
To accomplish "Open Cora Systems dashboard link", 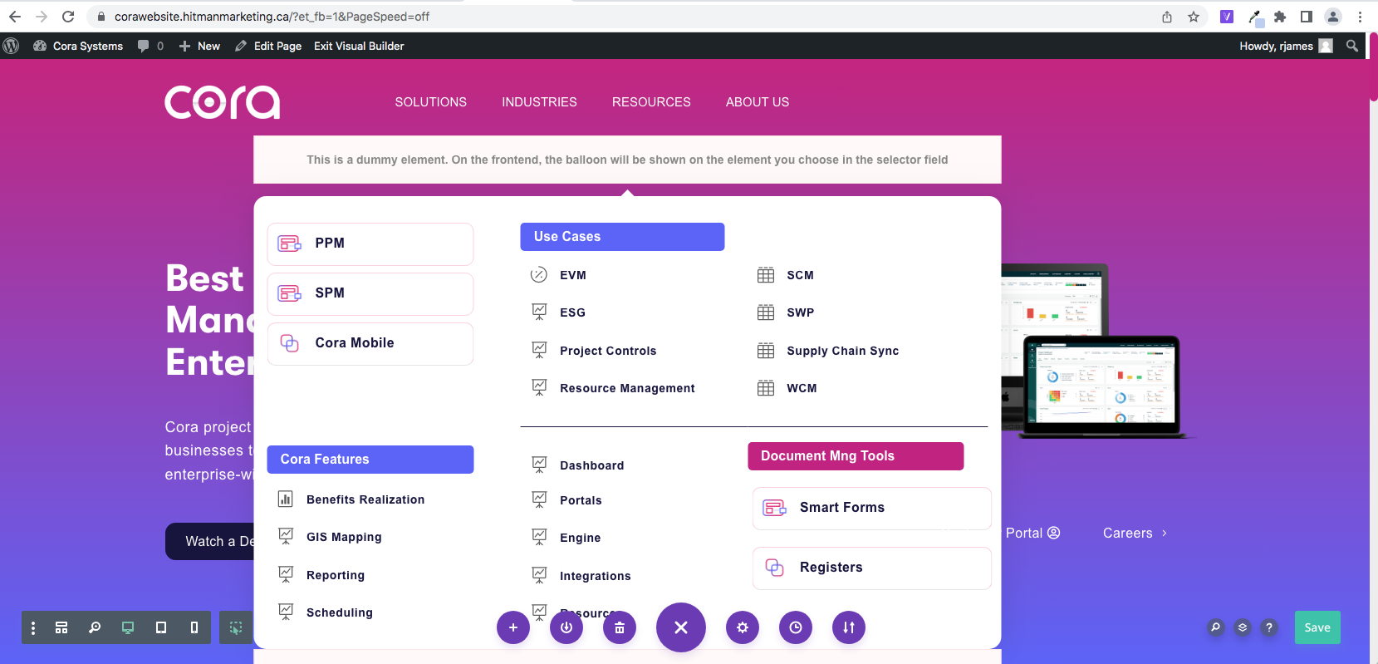I will 78,46.
